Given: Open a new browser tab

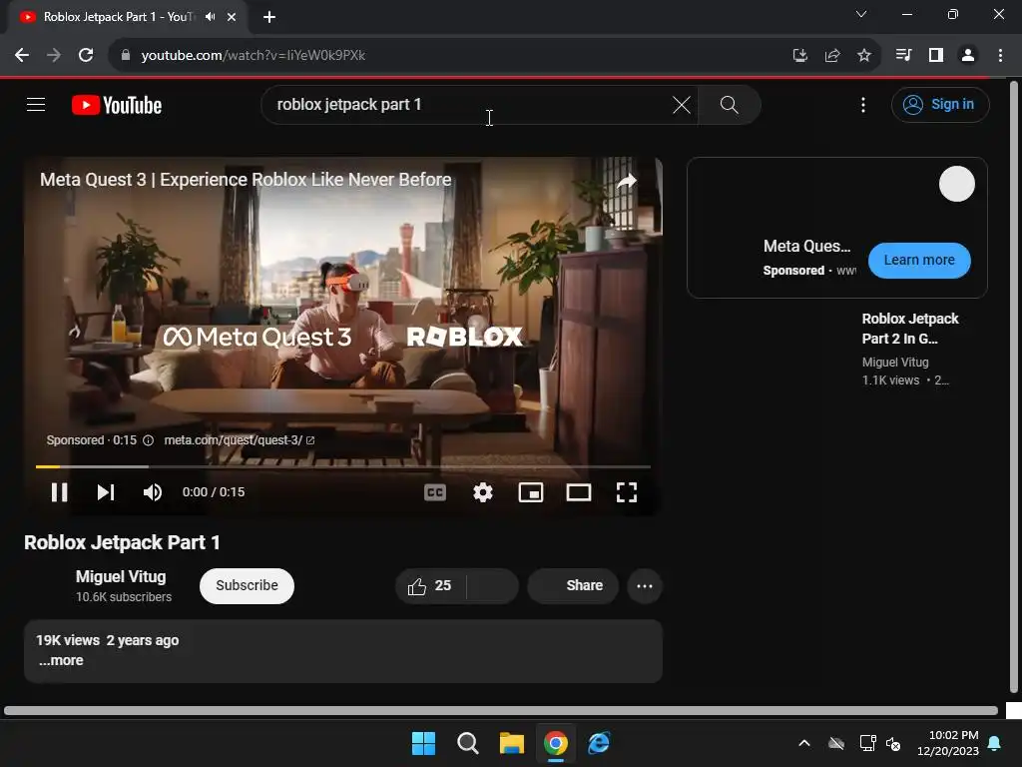Looking at the screenshot, I should (269, 17).
